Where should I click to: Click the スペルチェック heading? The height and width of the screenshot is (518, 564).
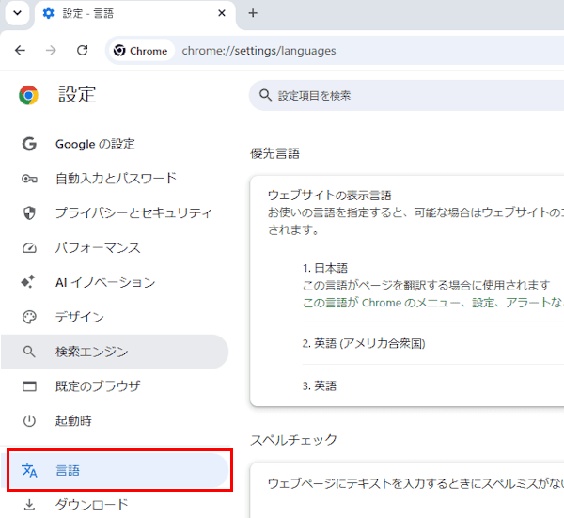(293, 440)
